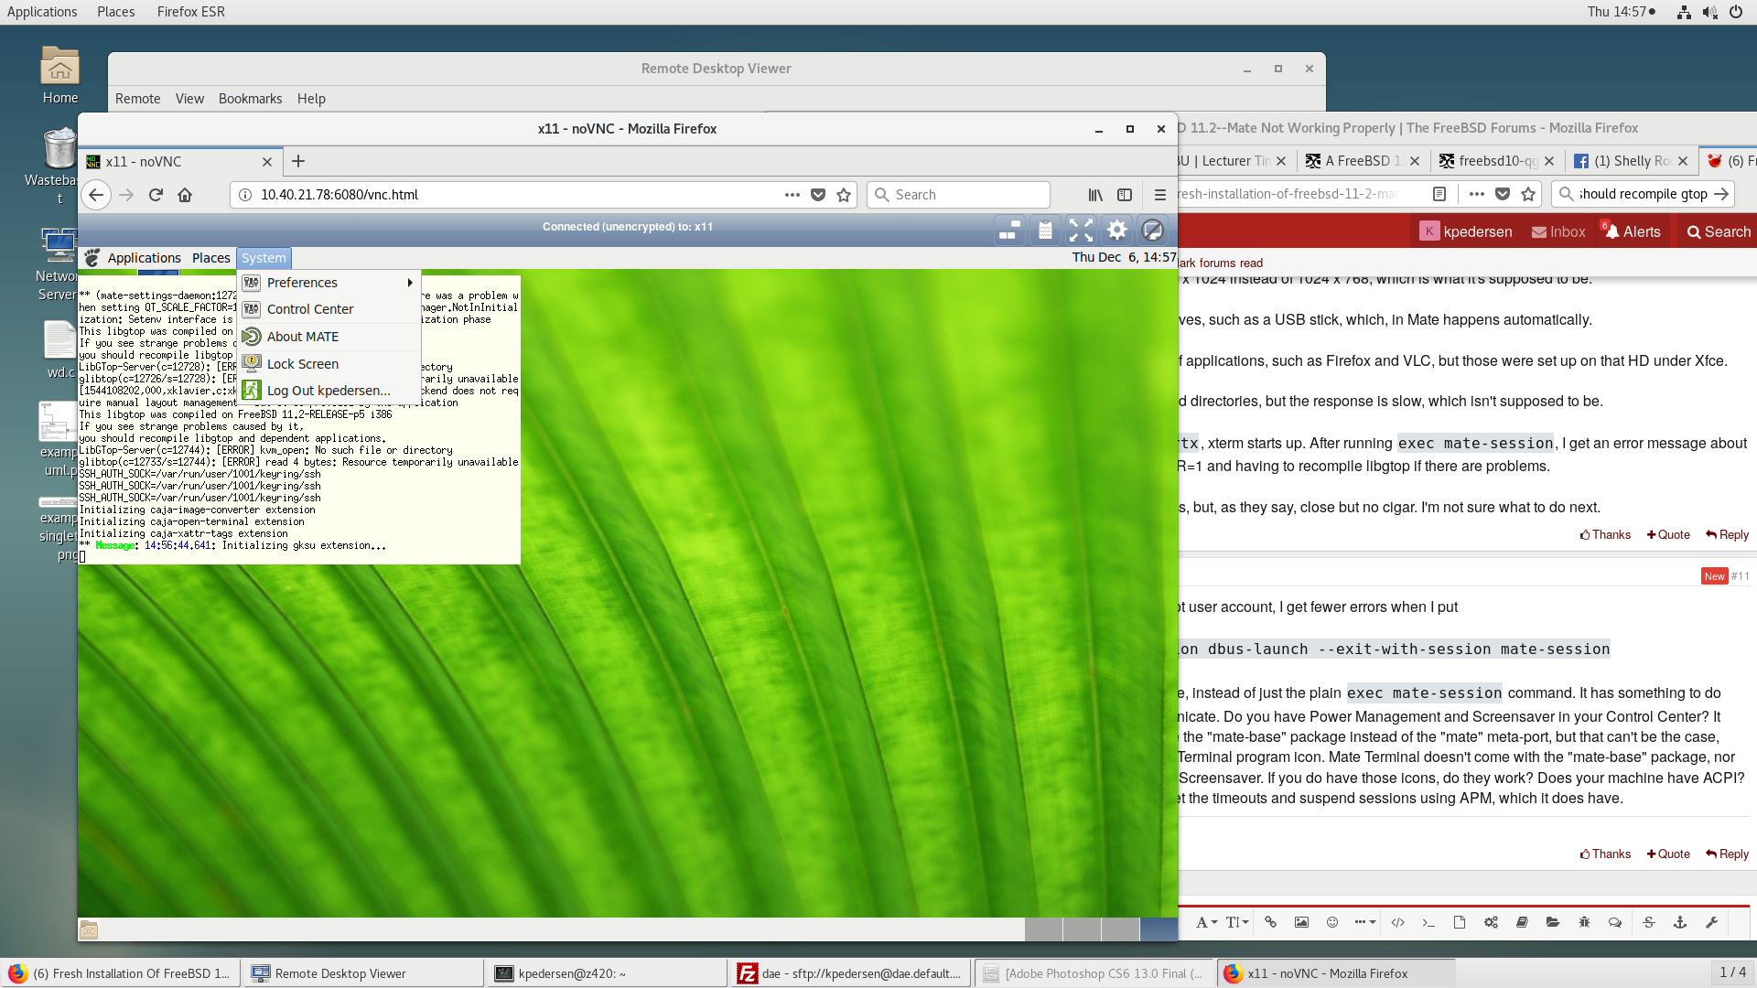
Task: Open noVNC settings gear
Action: pos(1116,231)
